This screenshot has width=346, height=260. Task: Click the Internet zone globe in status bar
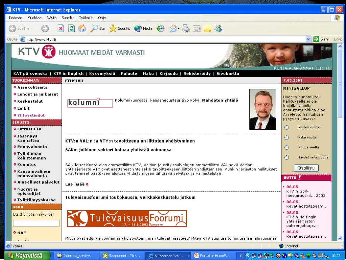281,246
